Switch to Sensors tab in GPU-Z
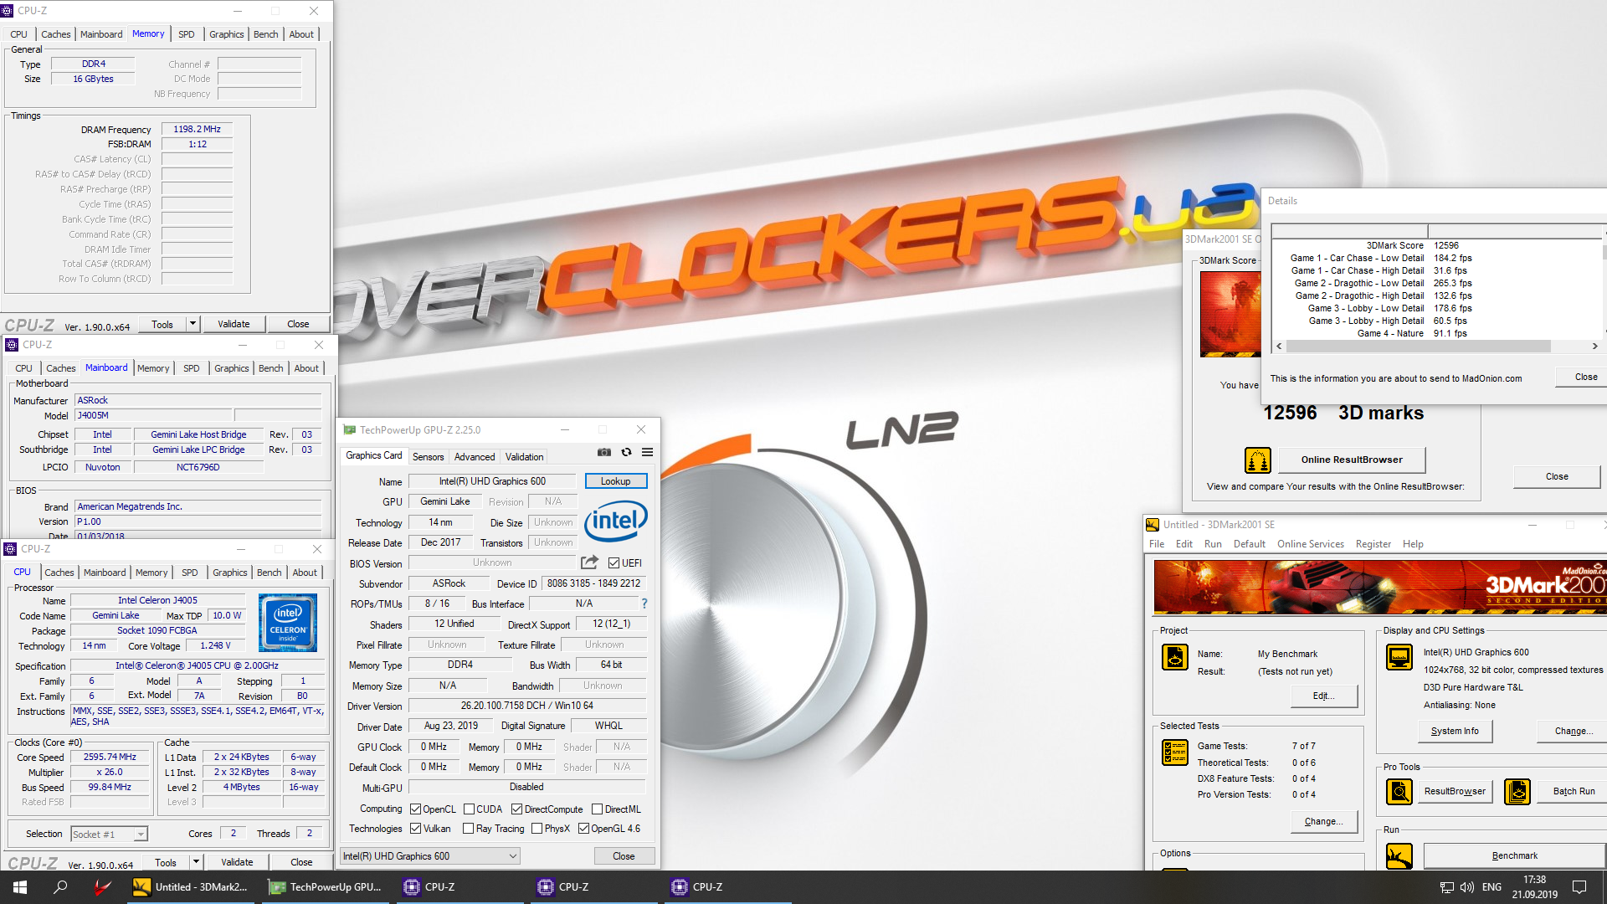 tap(428, 456)
